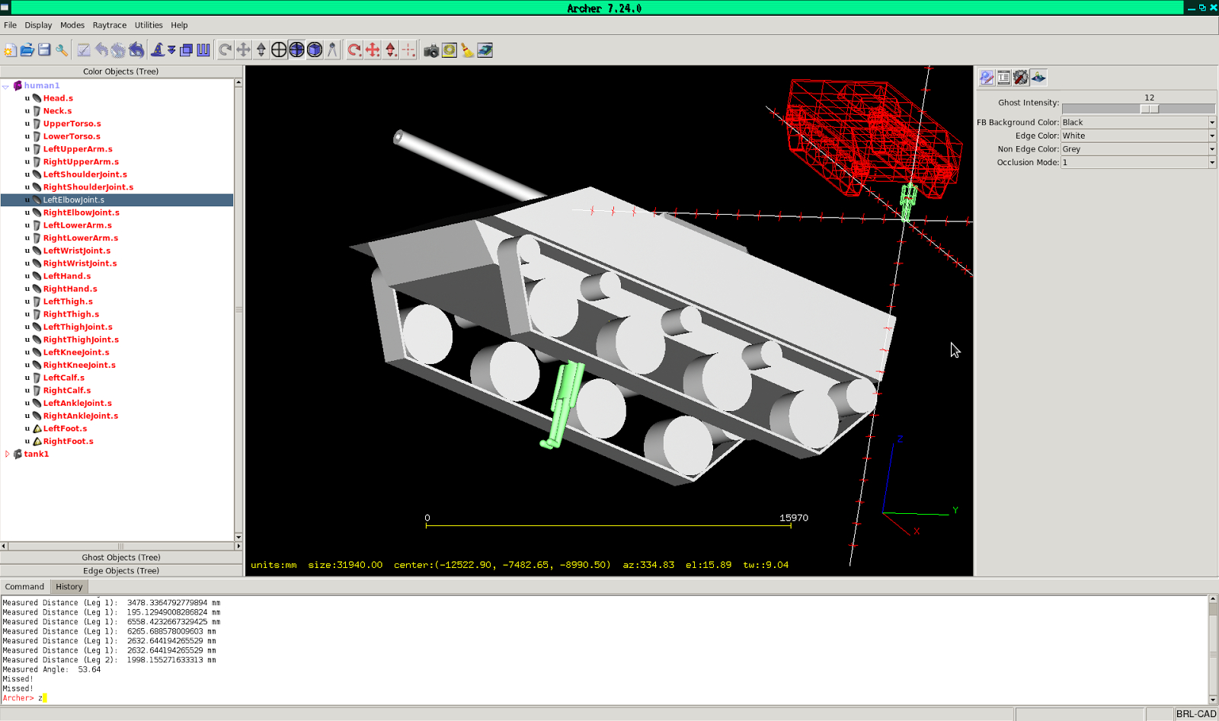Image resolution: width=1219 pixels, height=721 pixels.
Task: Open the dropdown arrow beside the wizard hat
Action: click(x=171, y=50)
